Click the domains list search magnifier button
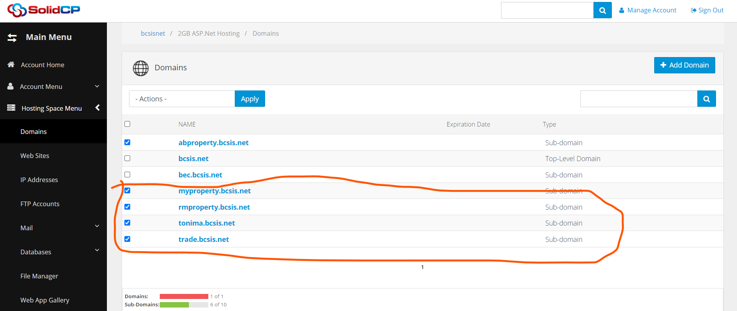 coord(706,99)
